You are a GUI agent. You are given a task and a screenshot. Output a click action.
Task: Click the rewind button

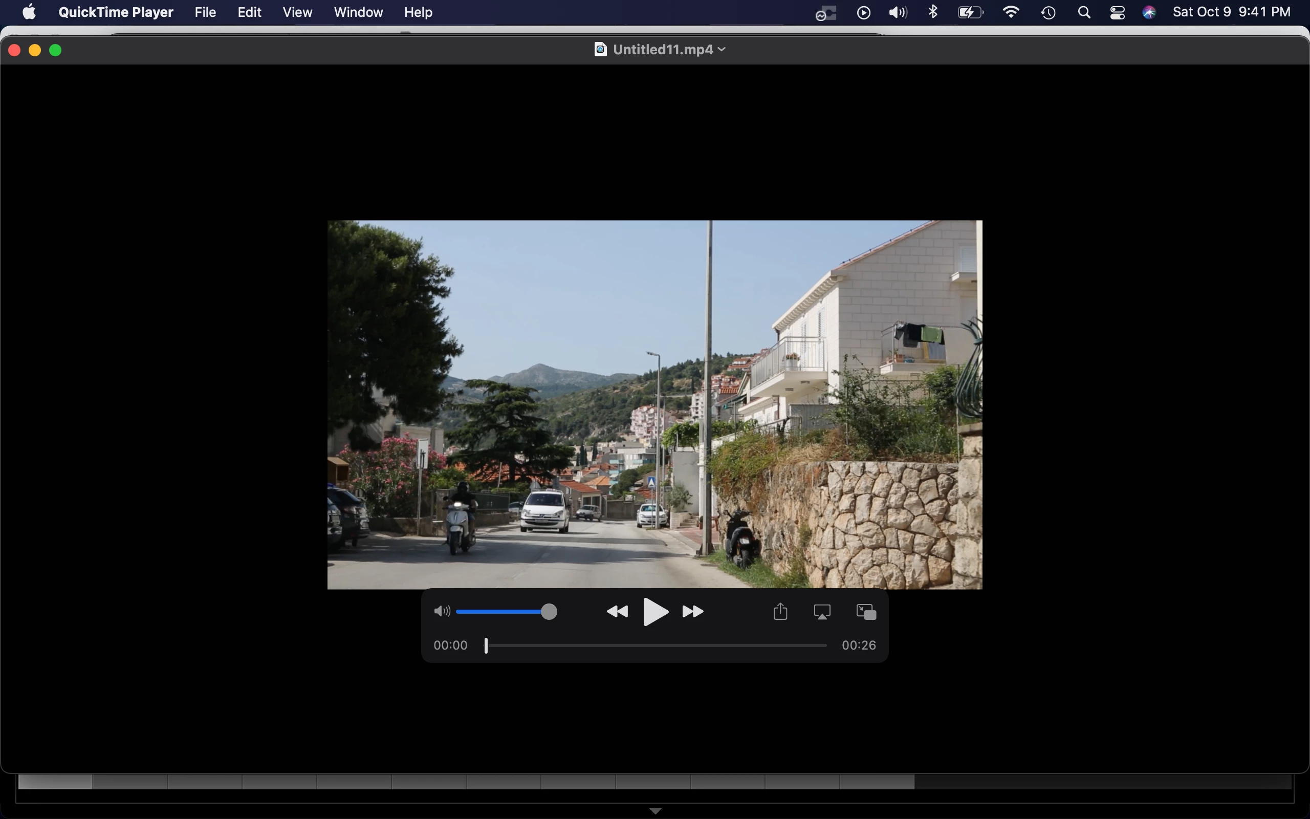point(617,612)
